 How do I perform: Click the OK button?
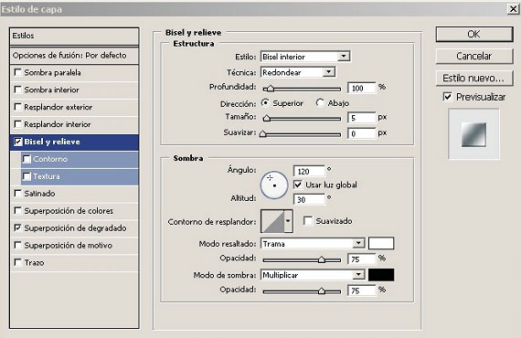[474, 34]
